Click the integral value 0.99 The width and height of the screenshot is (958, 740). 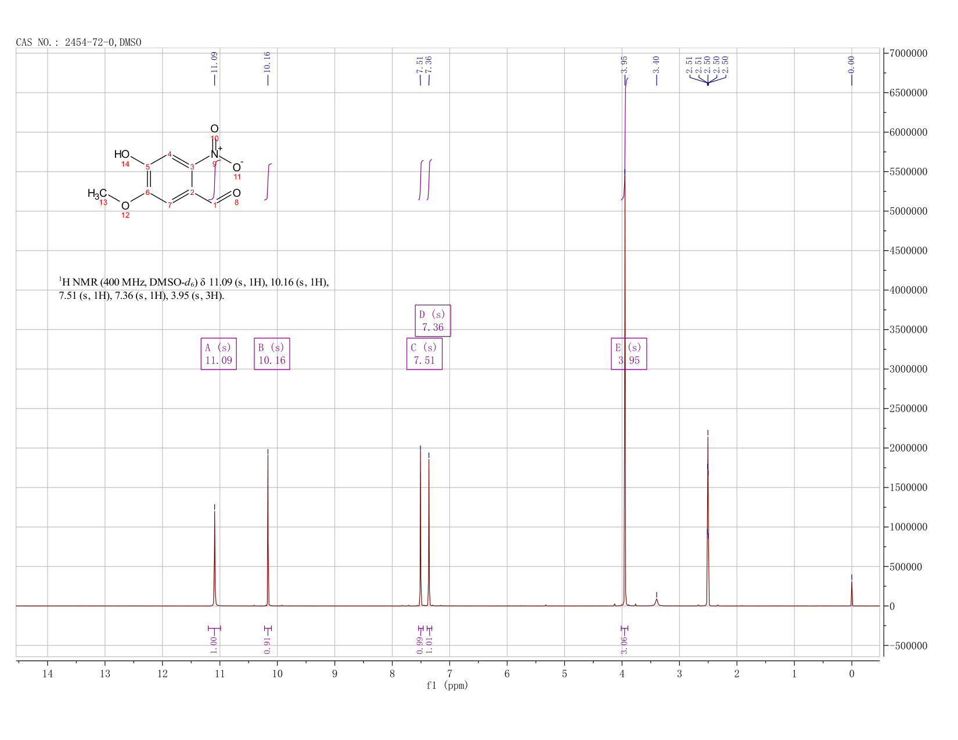tap(420, 645)
